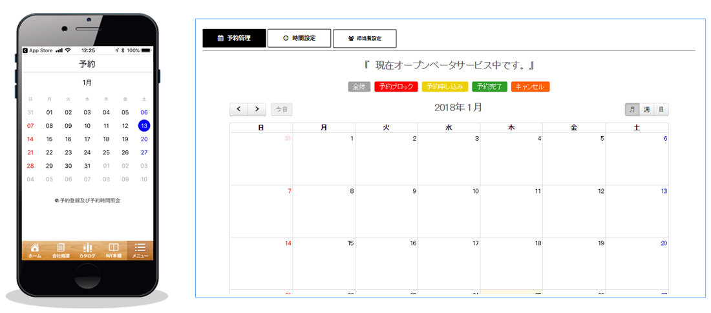Viewport: 711px width, 313px height.
Task: Open the メニュー menu icon on phone
Action: click(140, 250)
